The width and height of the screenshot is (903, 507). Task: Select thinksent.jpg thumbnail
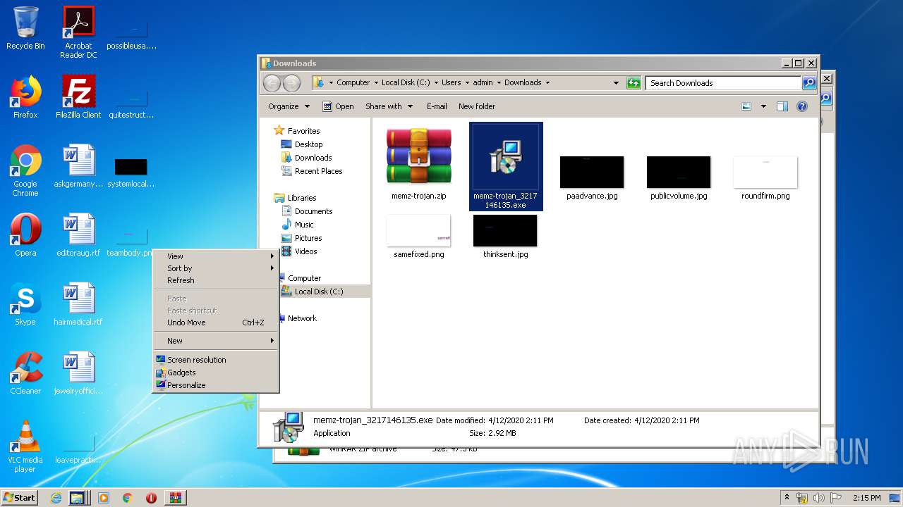tap(505, 237)
